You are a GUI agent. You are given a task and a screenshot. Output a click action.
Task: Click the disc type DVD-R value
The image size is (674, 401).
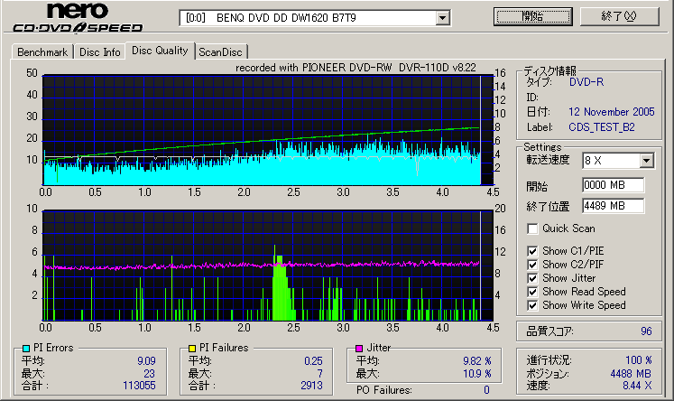586,82
